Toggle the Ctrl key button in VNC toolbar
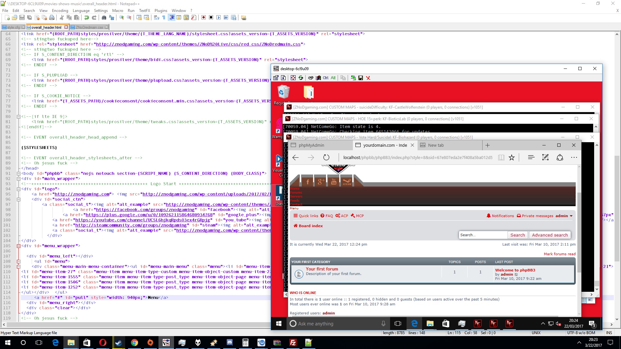The height and width of the screenshot is (349, 621). [326, 78]
